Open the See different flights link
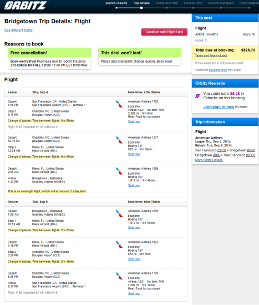Screen dimensions: 259x305 [x=18, y=30]
